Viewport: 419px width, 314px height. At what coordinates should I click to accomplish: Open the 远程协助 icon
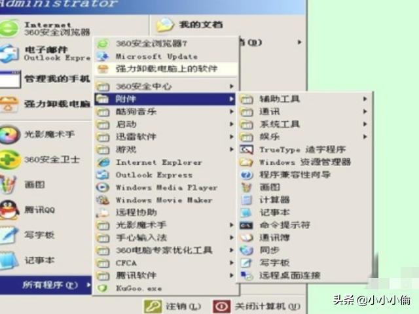pyautogui.click(x=103, y=212)
